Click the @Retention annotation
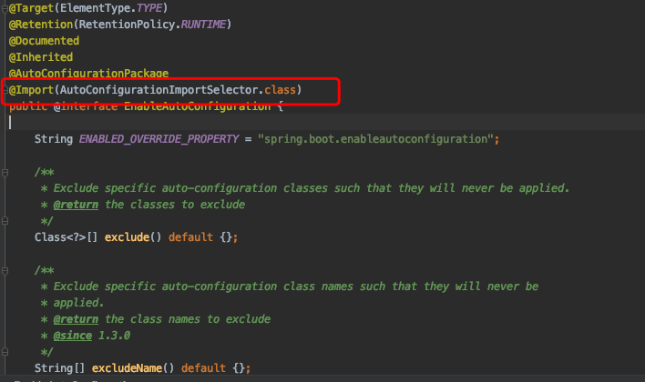The image size is (645, 382). 41,25
